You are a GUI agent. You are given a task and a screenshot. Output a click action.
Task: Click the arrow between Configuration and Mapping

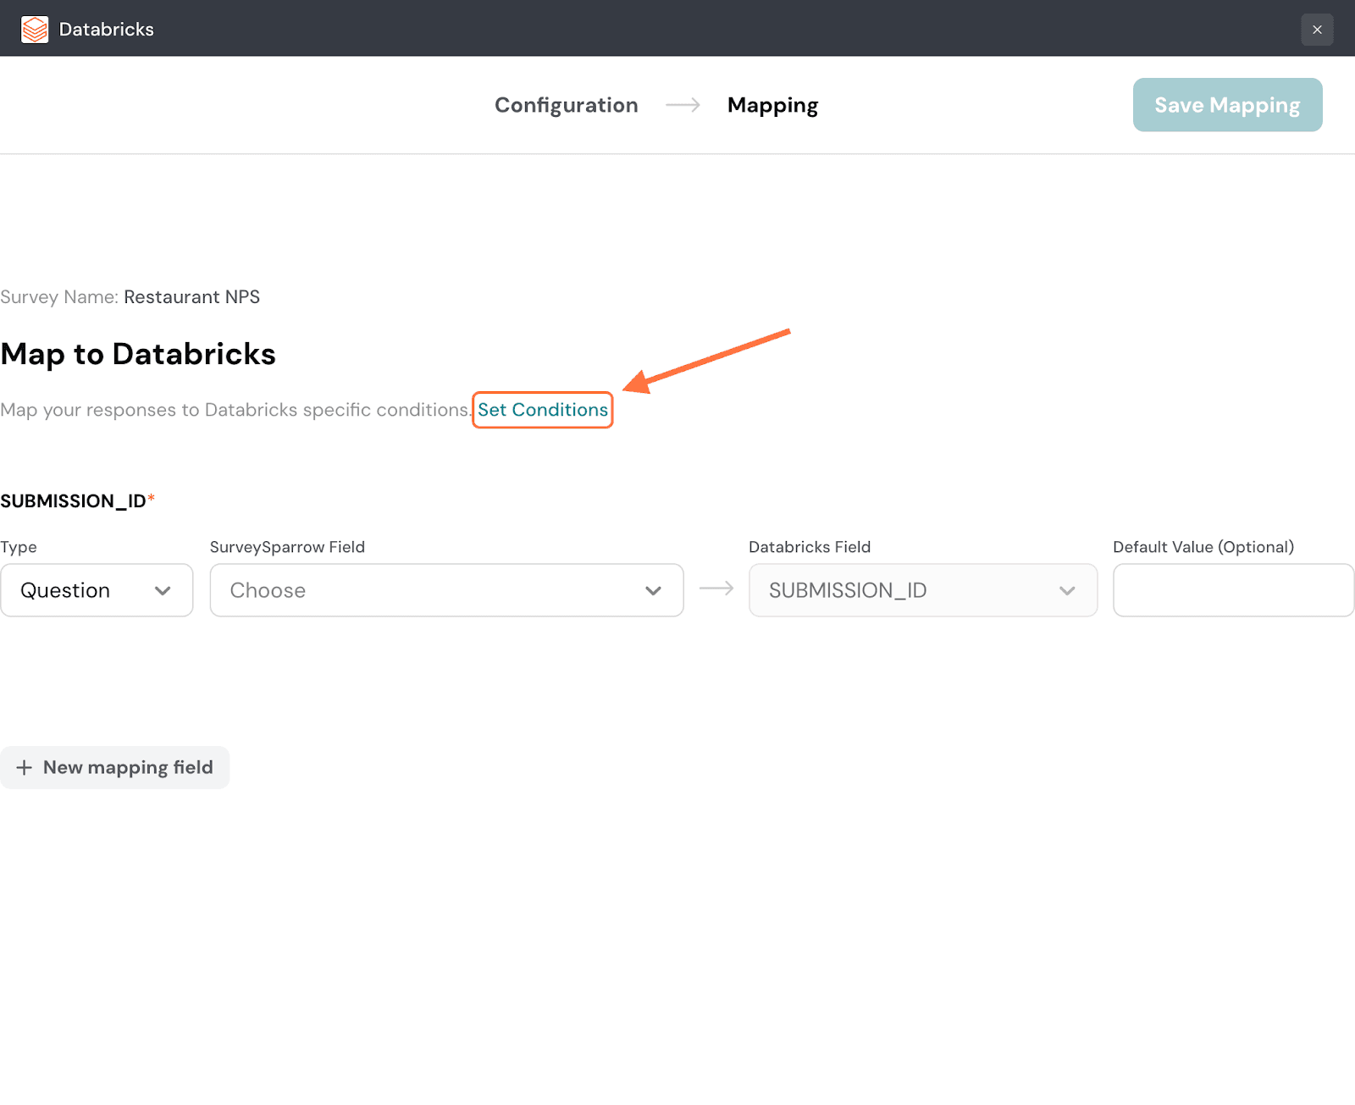click(x=683, y=105)
